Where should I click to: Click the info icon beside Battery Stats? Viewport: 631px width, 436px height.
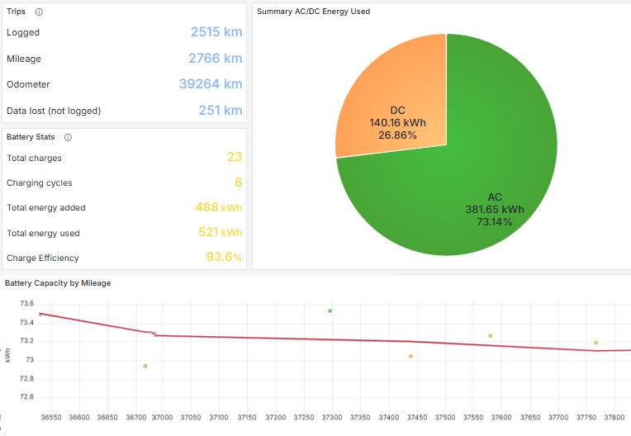tap(68, 137)
